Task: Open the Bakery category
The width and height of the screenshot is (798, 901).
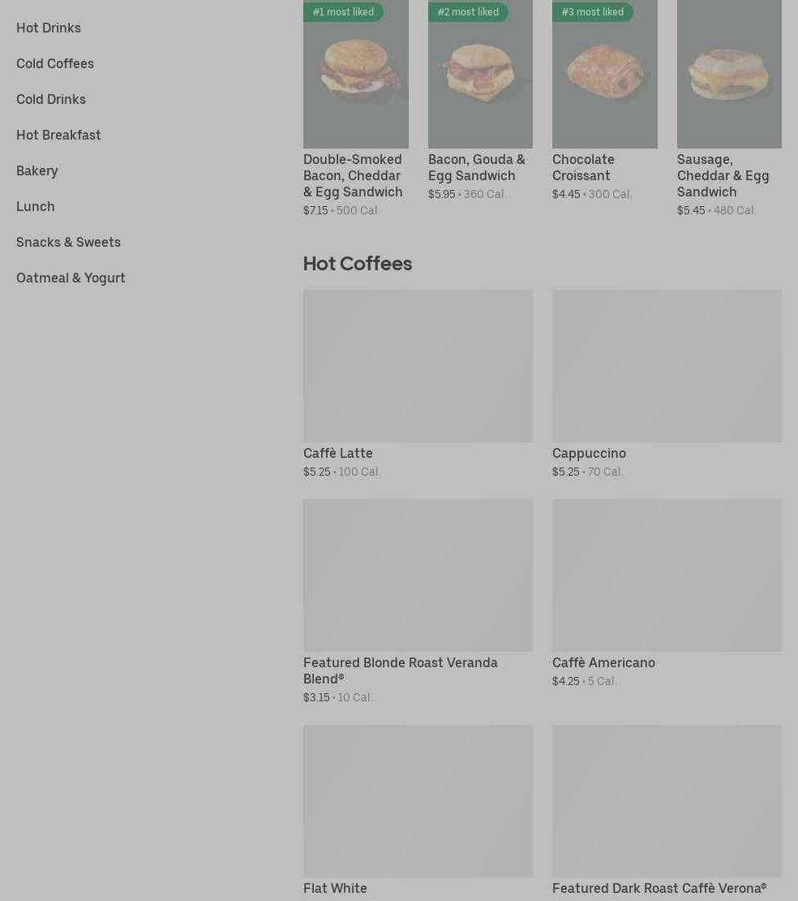Action: (37, 170)
